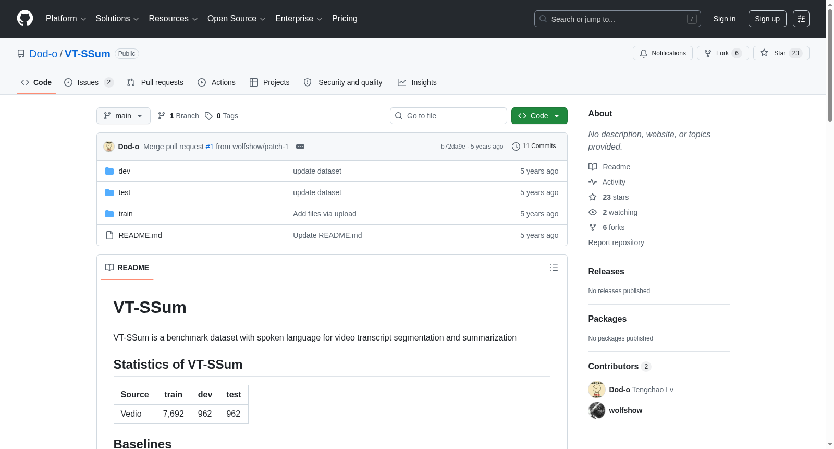This screenshot has width=834, height=449.
Task: Open the GitHub homepage logo
Action: [25, 18]
